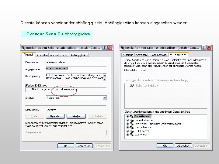Screen dimensions: 219x164
Task: Click Abhängigkeiten tab in right dialog
Action: click(179, 55)
